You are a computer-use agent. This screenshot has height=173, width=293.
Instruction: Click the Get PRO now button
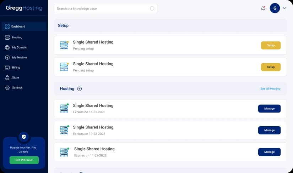pos(24,160)
